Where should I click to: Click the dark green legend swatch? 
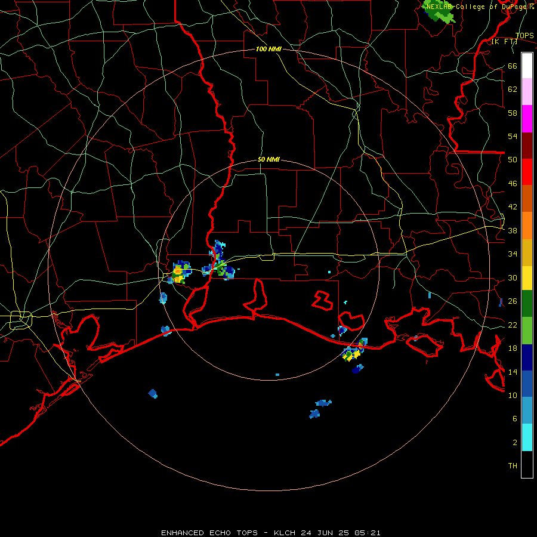click(x=527, y=304)
